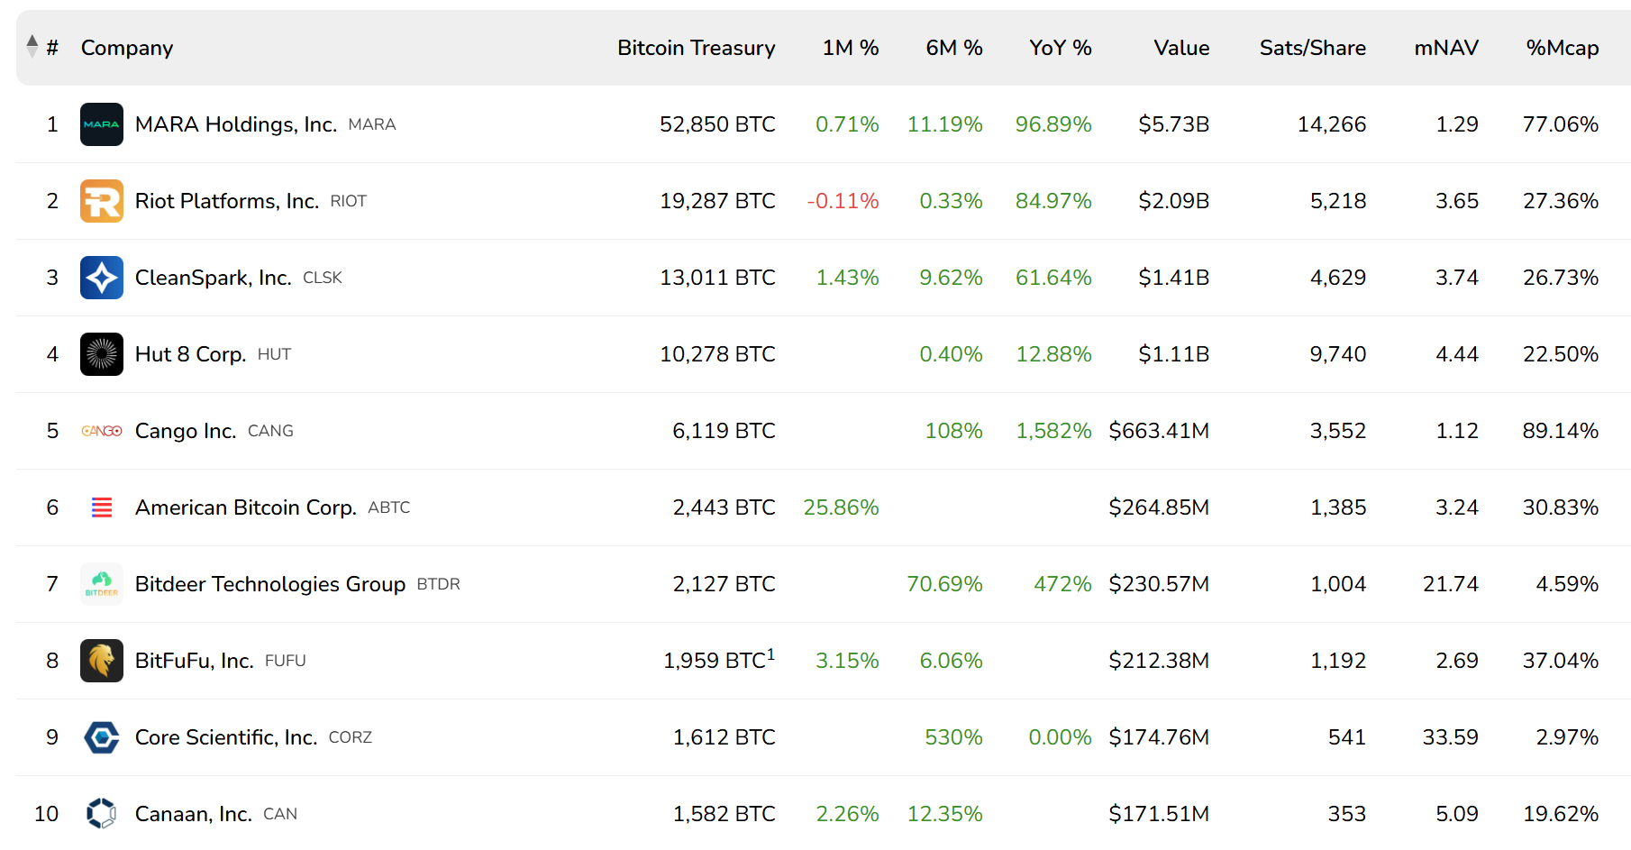Click the CleanSpark blue star logo

(101, 278)
